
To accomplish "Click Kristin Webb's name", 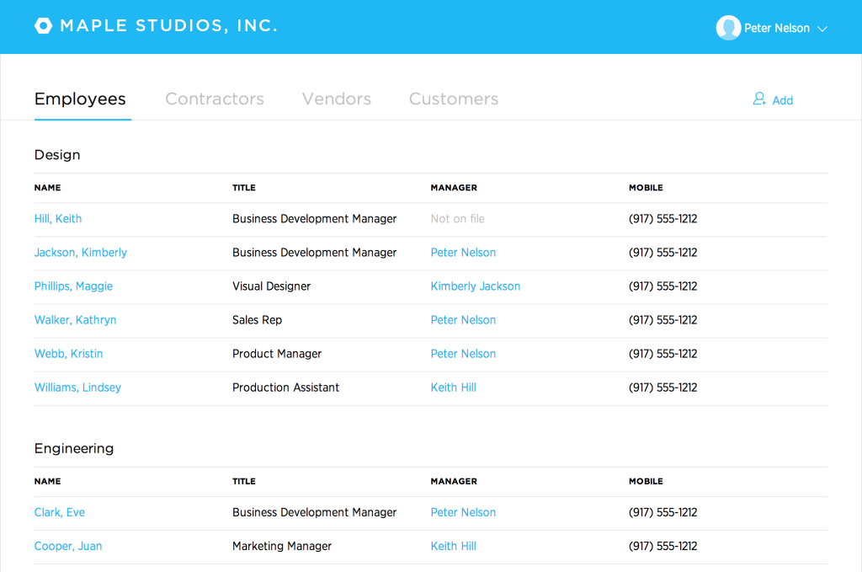I will [x=68, y=353].
